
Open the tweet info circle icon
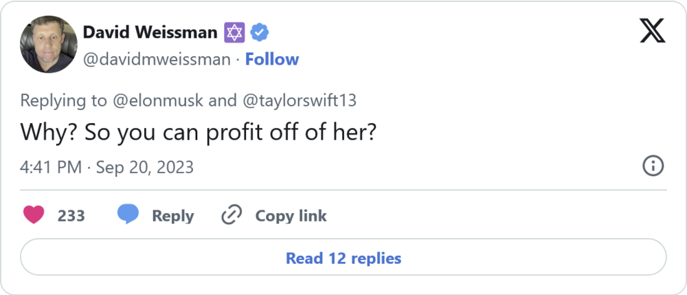652,166
